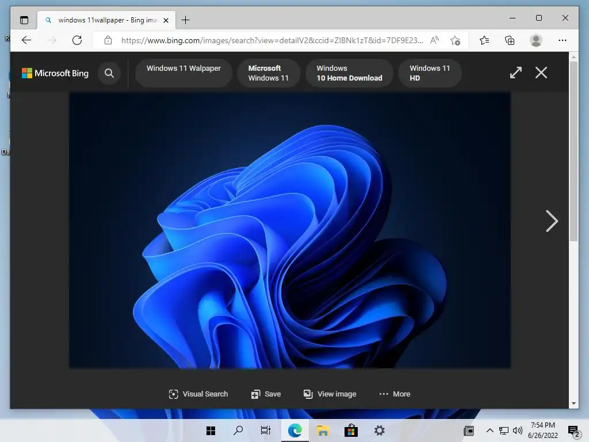This screenshot has height=442, width=589.
Task: Open Edge Settings and more menu
Action: tap(563, 40)
